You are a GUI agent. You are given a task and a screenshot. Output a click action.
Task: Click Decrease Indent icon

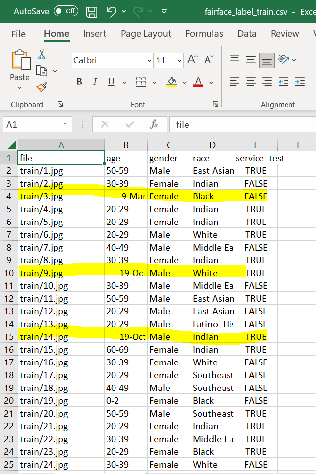284,82
